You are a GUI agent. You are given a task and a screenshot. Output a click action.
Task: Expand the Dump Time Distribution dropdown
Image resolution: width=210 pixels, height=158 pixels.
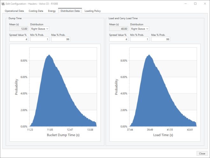click(x=39, y=29)
